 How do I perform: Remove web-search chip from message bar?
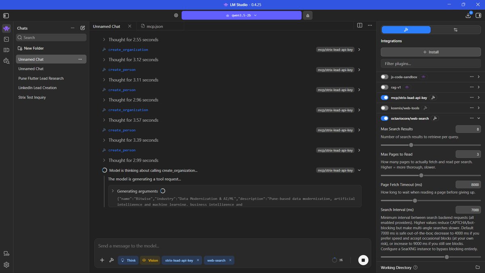pyautogui.click(x=231, y=260)
